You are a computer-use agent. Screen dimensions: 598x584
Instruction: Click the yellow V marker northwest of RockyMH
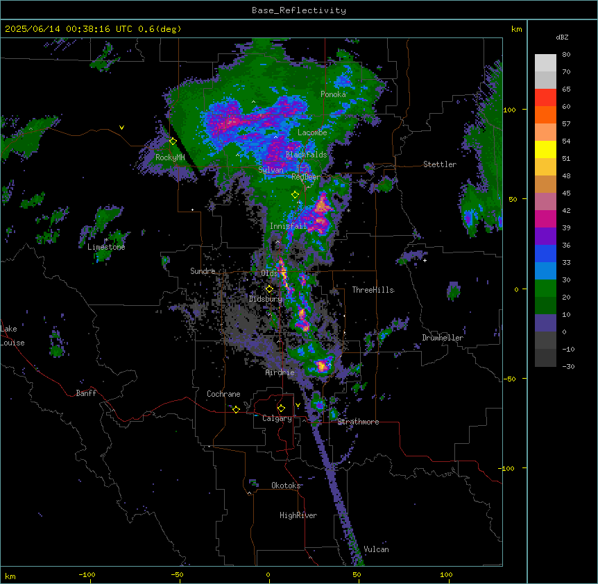click(x=121, y=128)
